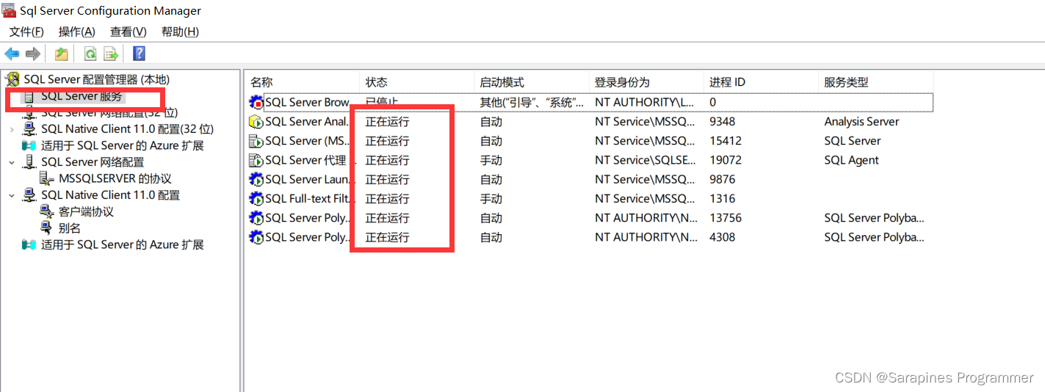The height and width of the screenshot is (392, 1045).
Task: Select SQL Native Client 11.0 配置(32 位)
Action: click(128, 129)
